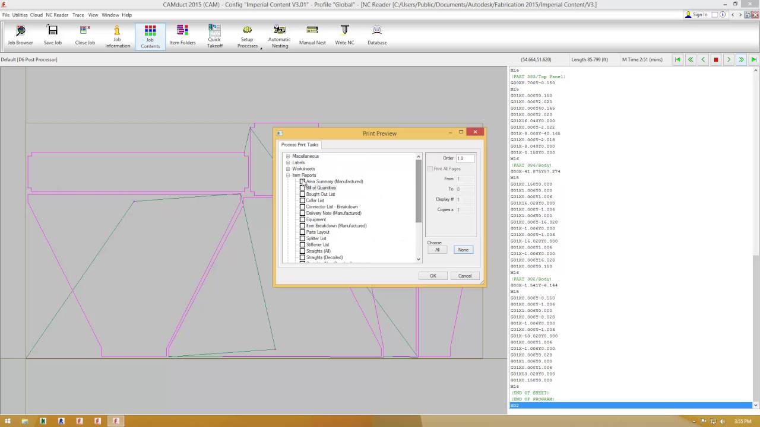
Task: Open Setup Processes
Action: (247, 36)
